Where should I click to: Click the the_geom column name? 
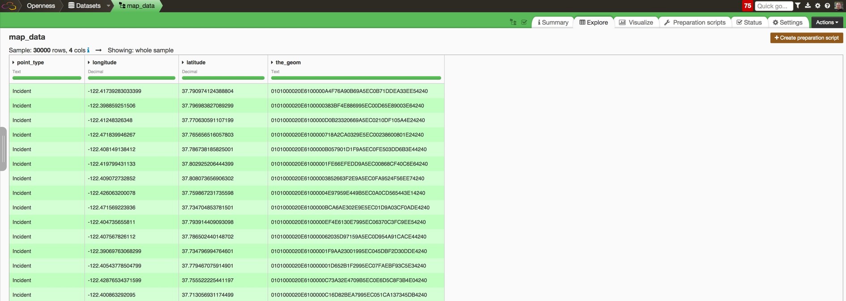[x=288, y=63]
